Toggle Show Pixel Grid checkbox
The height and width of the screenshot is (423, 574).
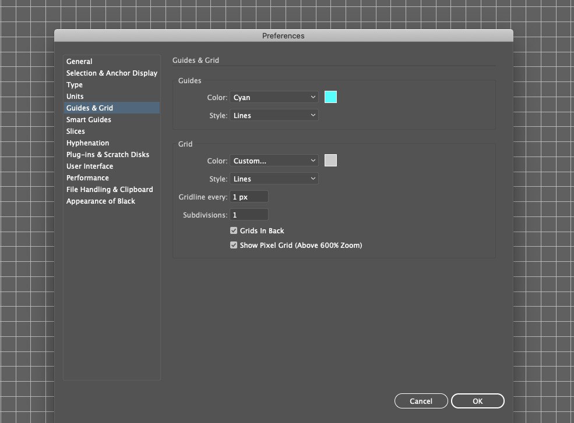point(234,245)
